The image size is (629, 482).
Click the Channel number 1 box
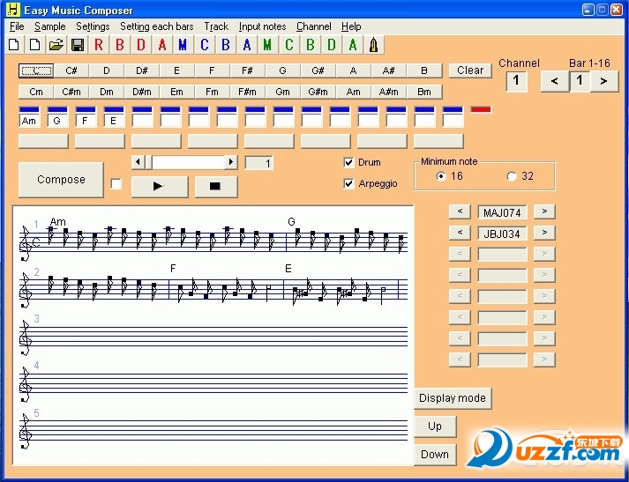516,81
